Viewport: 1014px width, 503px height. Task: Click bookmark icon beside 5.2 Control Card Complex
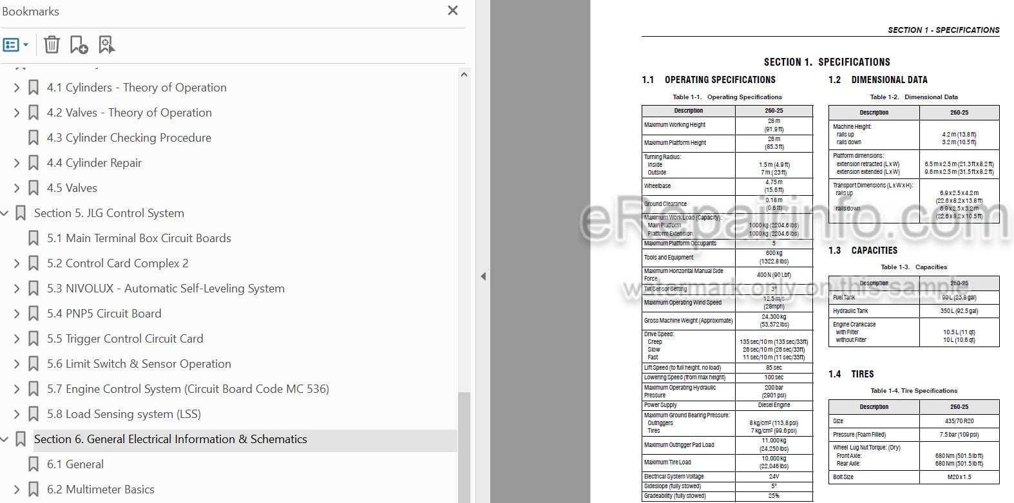pos(33,263)
